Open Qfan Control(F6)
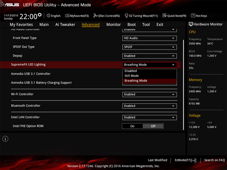 [x=107, y=16]
